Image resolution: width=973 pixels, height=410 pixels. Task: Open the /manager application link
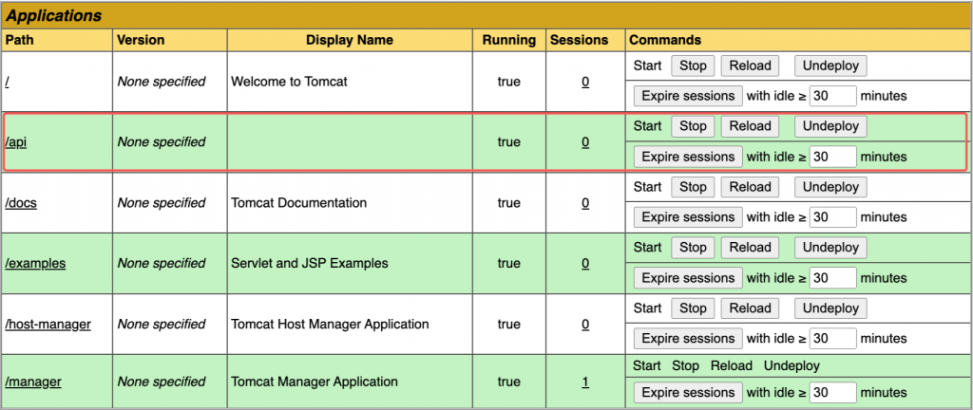point(33,382)
